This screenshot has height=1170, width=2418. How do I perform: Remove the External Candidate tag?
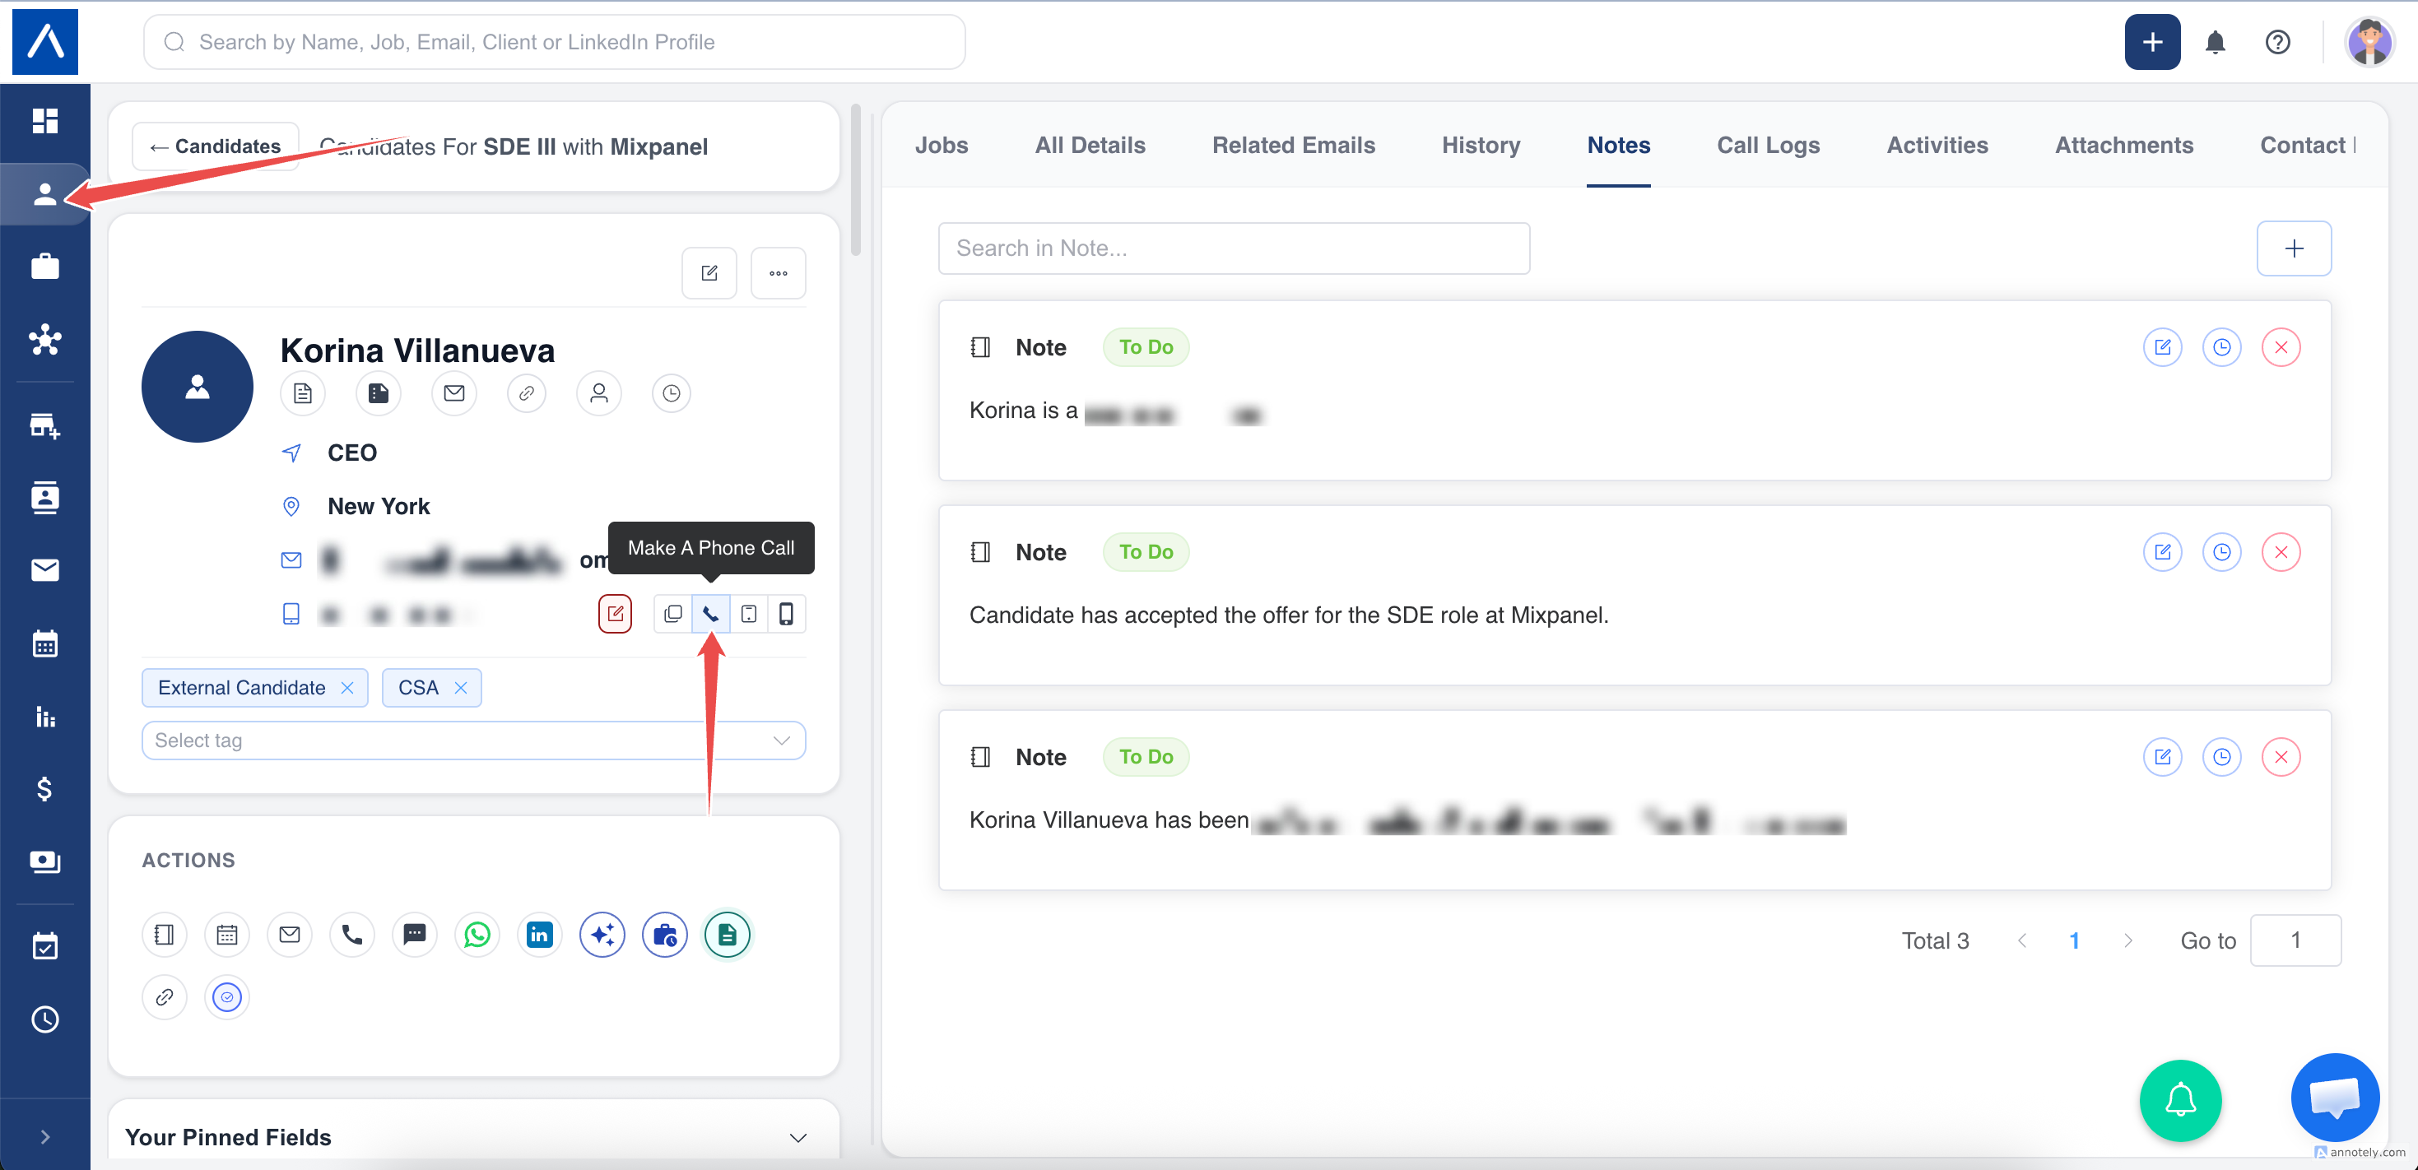[347, 688]
